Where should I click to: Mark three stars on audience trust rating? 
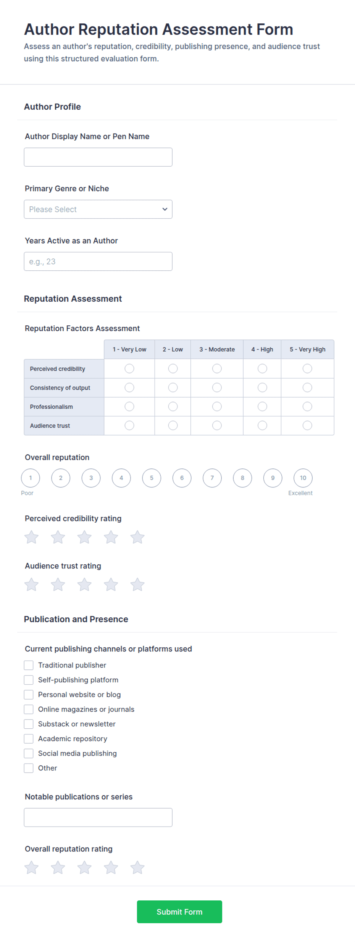coord(84,585)
